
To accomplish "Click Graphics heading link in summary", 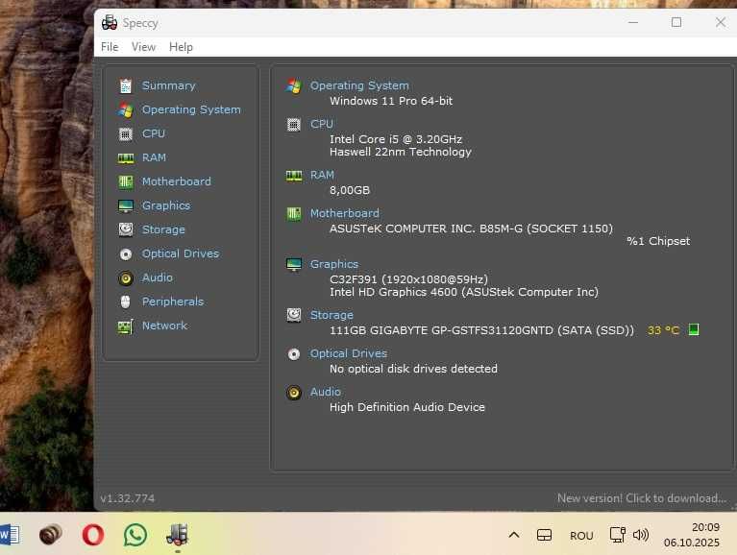I will click(x=334, y=264).
